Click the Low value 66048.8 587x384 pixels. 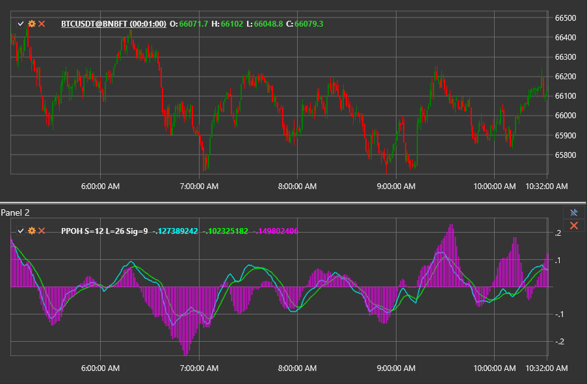click(268, 23)
